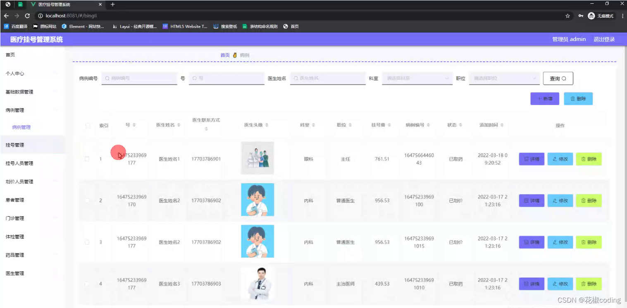
Task: Sort by 状态 column sort arrows
Action: coord(460,125)
